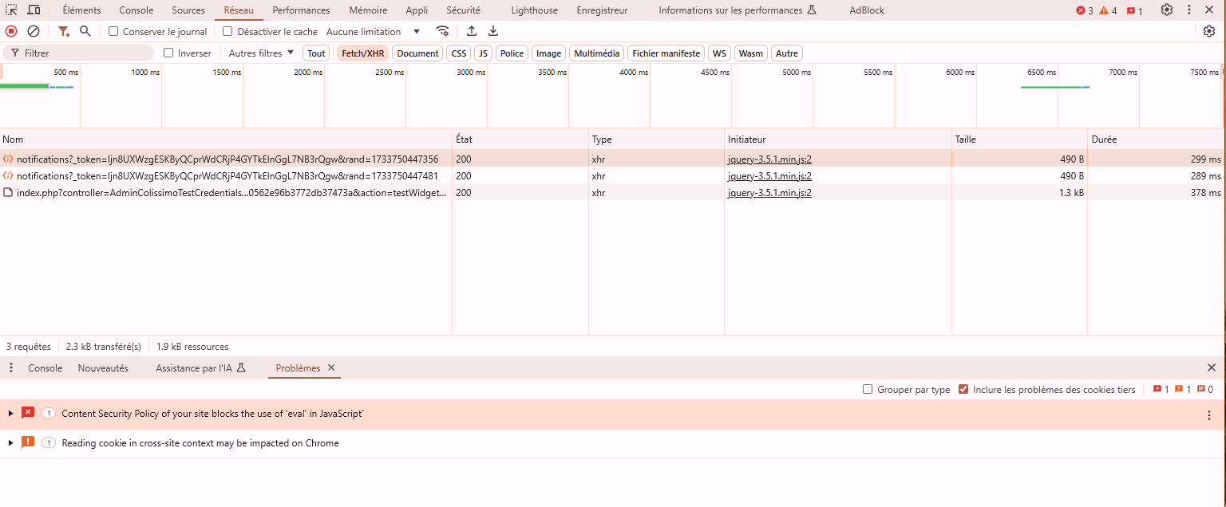The width and height of the screenshot is (1226, 507).
Task: Follow jquery-3.5.1.min.js:2 link of the index.php request
Action: pos(769,193)
